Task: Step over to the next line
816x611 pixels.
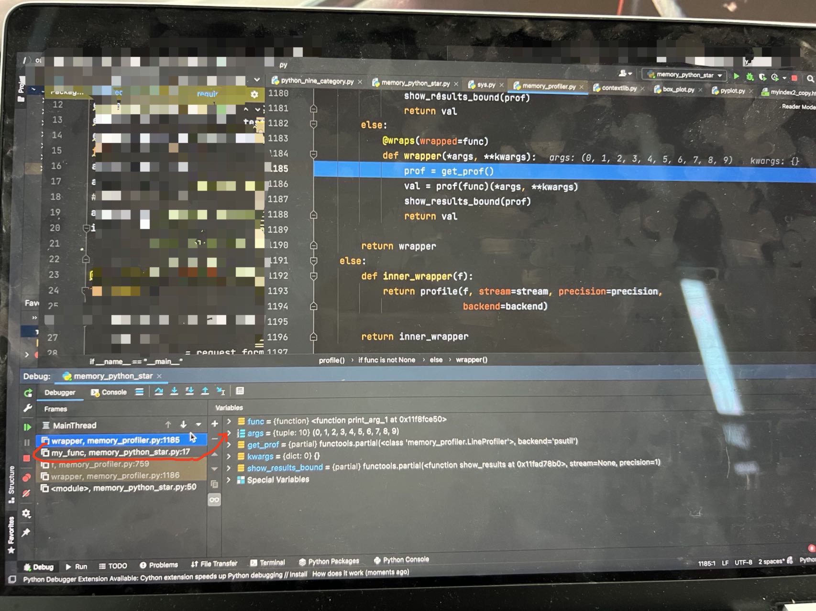Action: tap(159, 392)
